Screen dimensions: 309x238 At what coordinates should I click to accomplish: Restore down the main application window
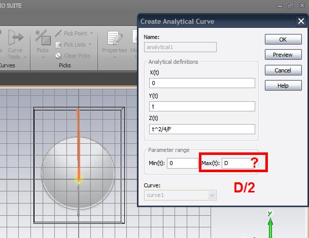click(x=291, y=6)
